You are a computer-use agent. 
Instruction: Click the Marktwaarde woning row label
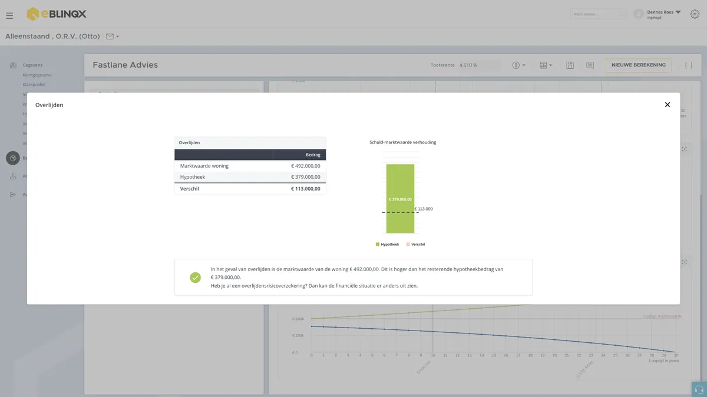tap(204, 166)
